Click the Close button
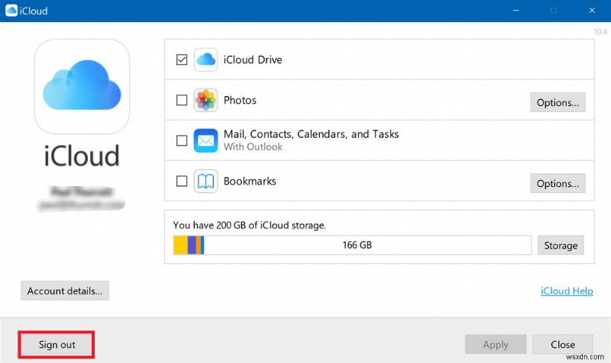Viewport: 611px width, 363px height. tap(563, 345)
